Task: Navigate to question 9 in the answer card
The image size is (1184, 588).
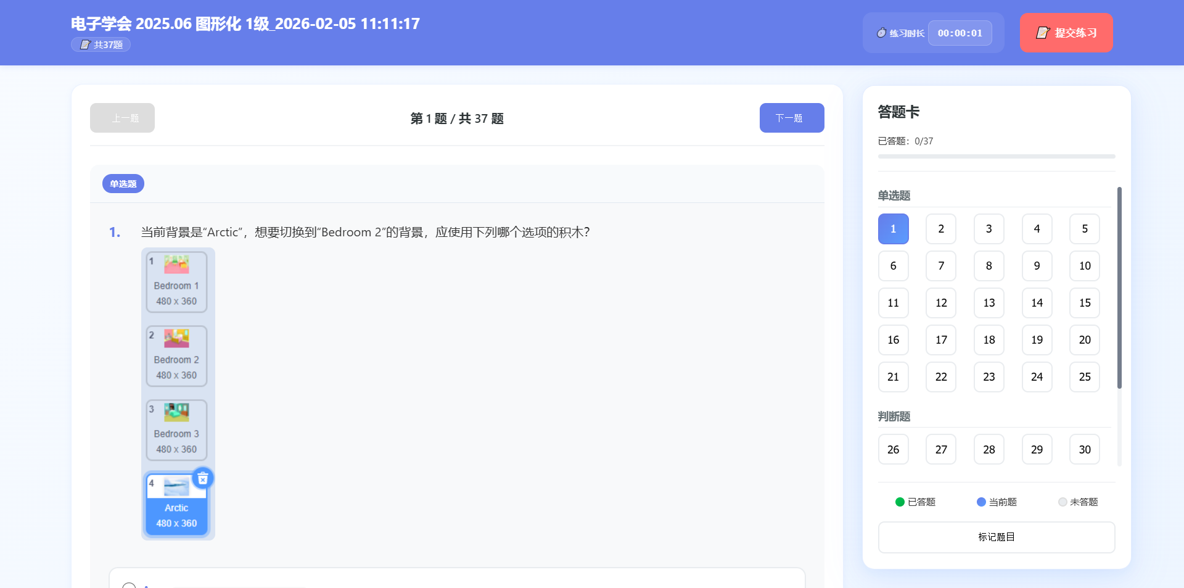Action: pos(1037,266)
